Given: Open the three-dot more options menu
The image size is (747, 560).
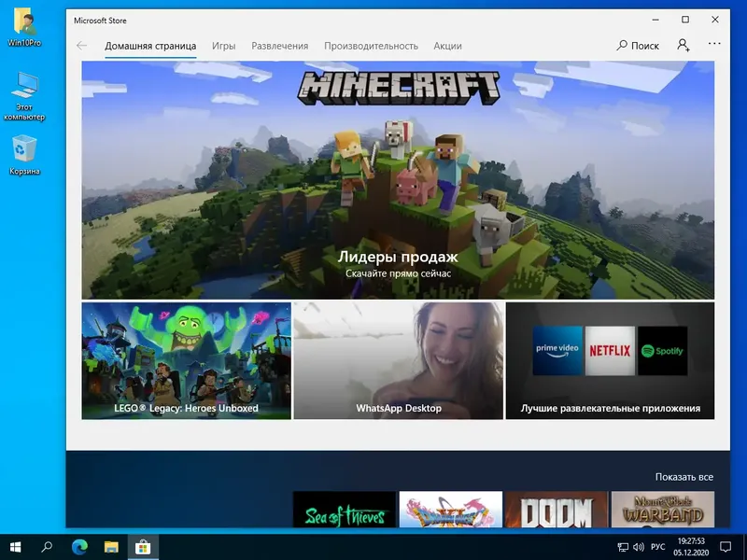Looking at the screenshot, I should (x=714, y=44).
